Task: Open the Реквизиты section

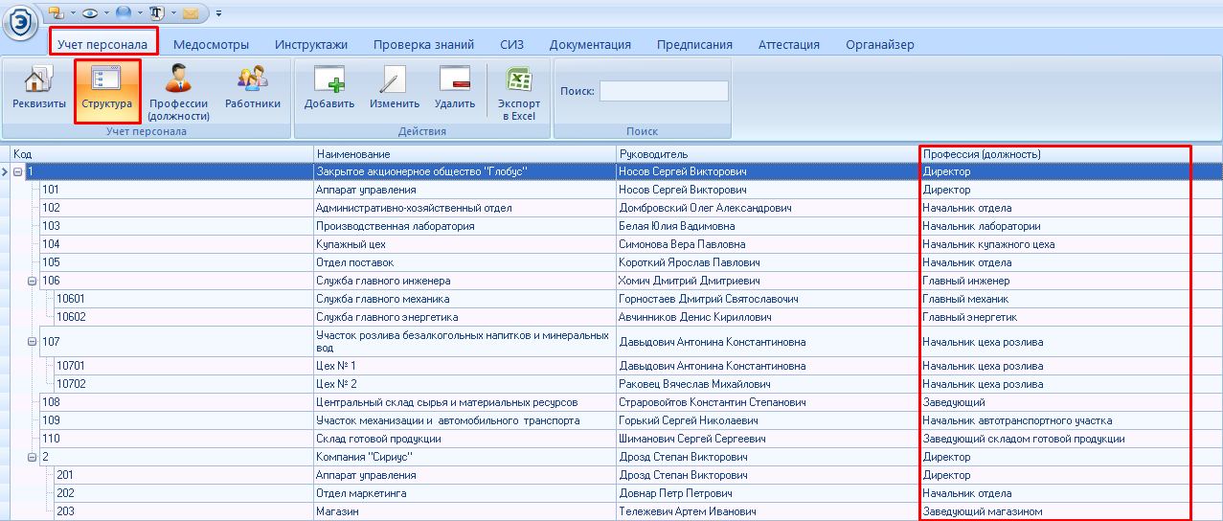Action: tap(39, 88)
